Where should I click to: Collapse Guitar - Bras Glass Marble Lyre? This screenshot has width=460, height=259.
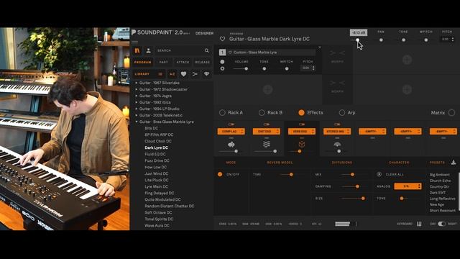137,122
